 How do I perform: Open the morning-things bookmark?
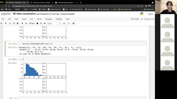click(x=103, y=9)
